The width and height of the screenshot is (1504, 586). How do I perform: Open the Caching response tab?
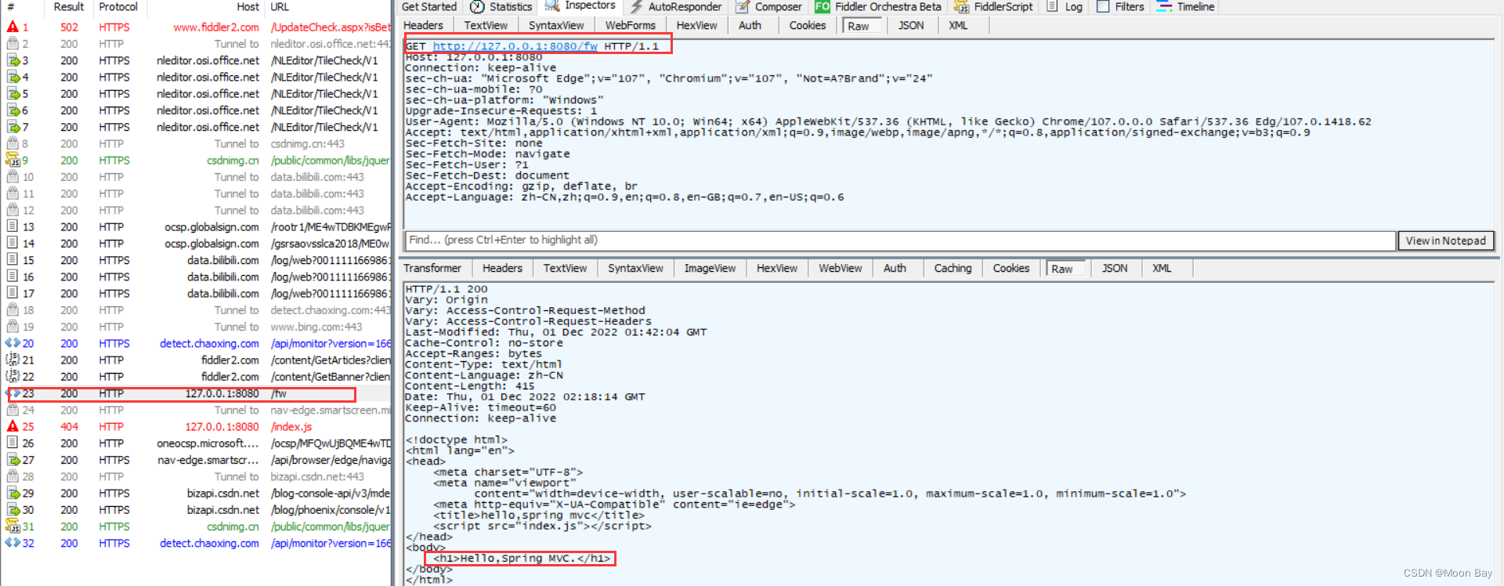pos(953,268)
